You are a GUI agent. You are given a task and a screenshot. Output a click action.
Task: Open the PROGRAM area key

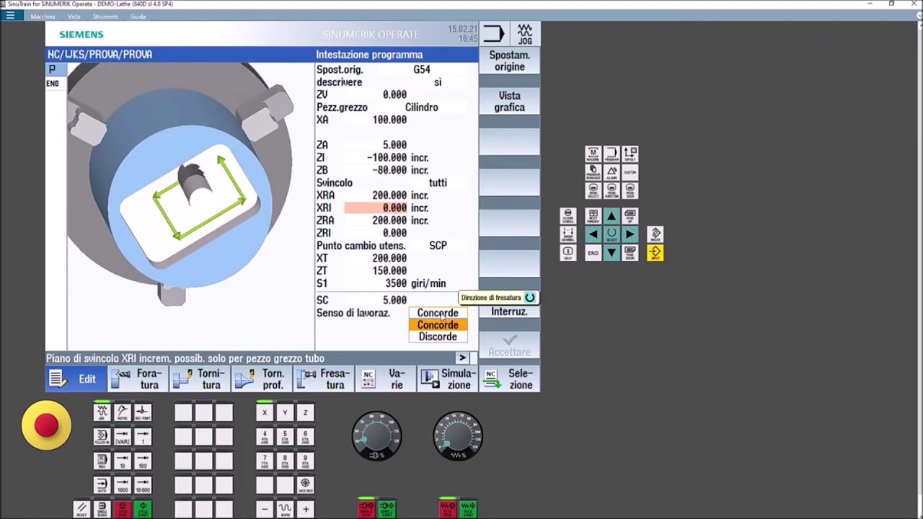coord(611,154)
